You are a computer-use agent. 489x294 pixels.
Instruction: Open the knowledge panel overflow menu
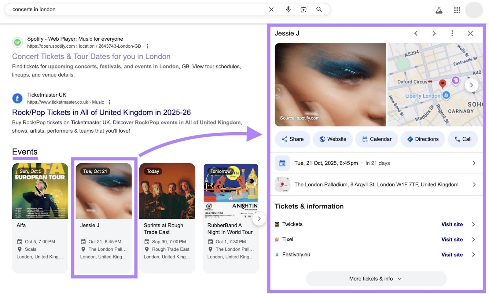(x=452, y=33)
